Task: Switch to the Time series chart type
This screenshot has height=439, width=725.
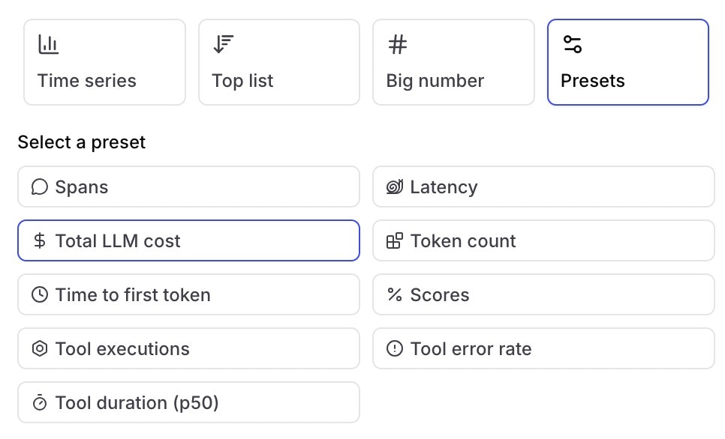Action: (x=104, y=63)
